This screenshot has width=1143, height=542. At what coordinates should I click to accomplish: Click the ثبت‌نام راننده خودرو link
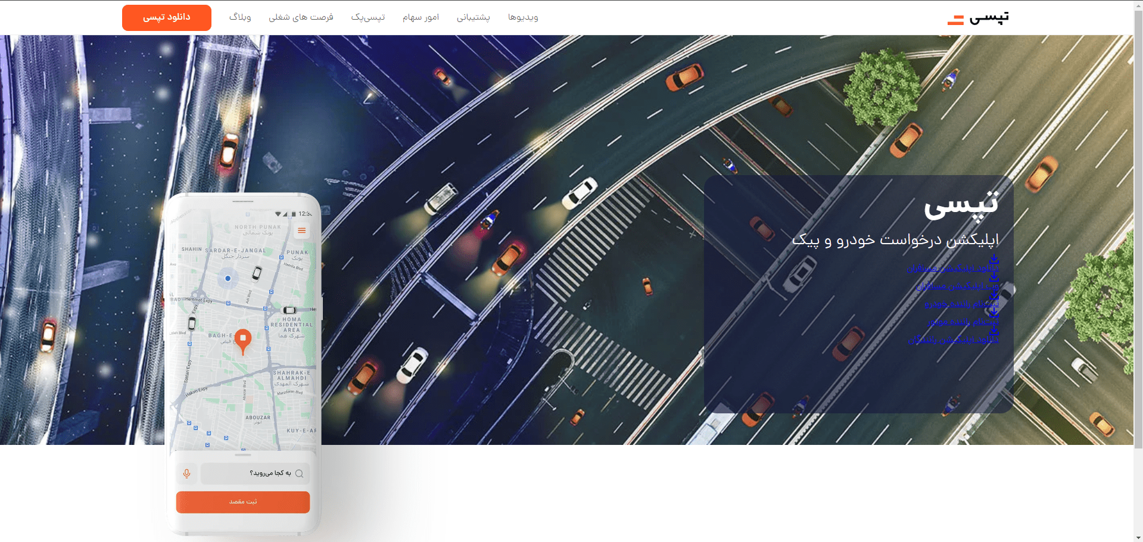coord(962,304)
